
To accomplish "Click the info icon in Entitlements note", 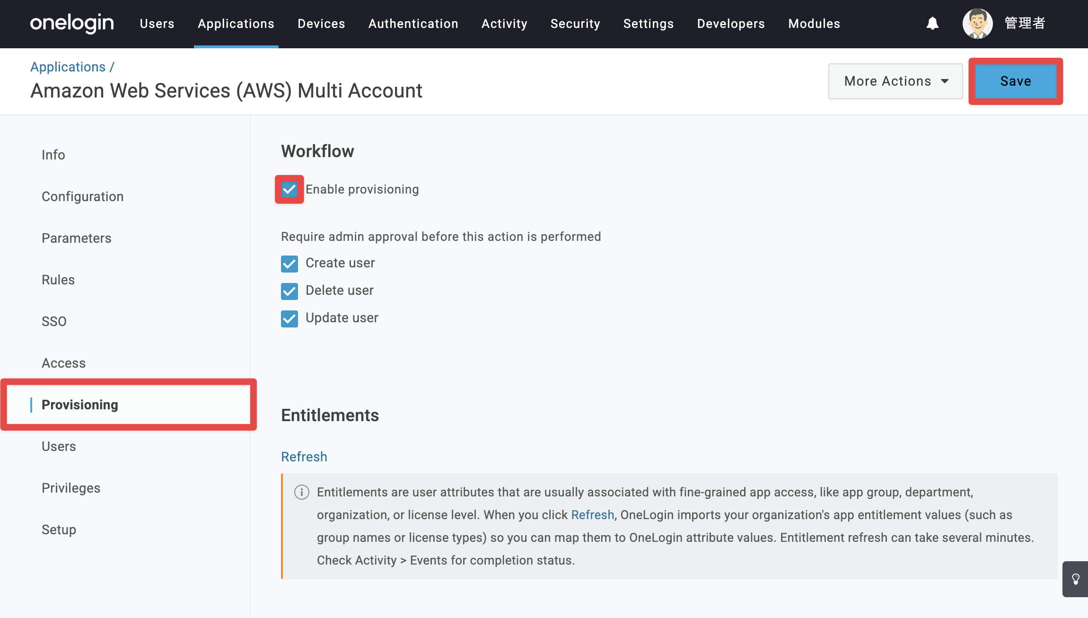I will pos(302,492).
